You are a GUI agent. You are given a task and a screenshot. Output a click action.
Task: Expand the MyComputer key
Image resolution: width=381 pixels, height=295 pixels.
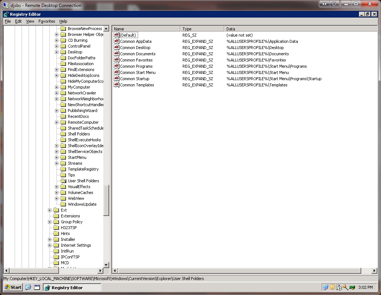tap(56, 87)
